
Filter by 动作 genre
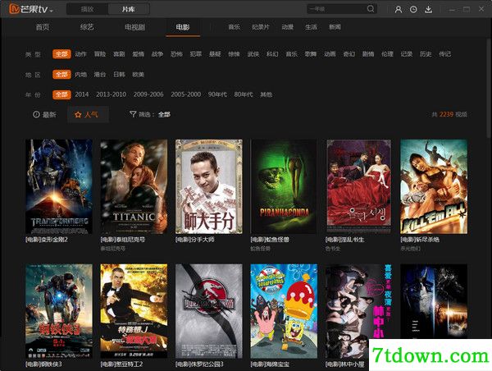click(80, 54)
